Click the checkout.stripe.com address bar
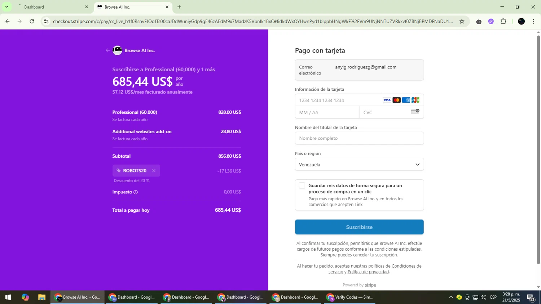Screen dimensions: 541x304 pos(252,21)
